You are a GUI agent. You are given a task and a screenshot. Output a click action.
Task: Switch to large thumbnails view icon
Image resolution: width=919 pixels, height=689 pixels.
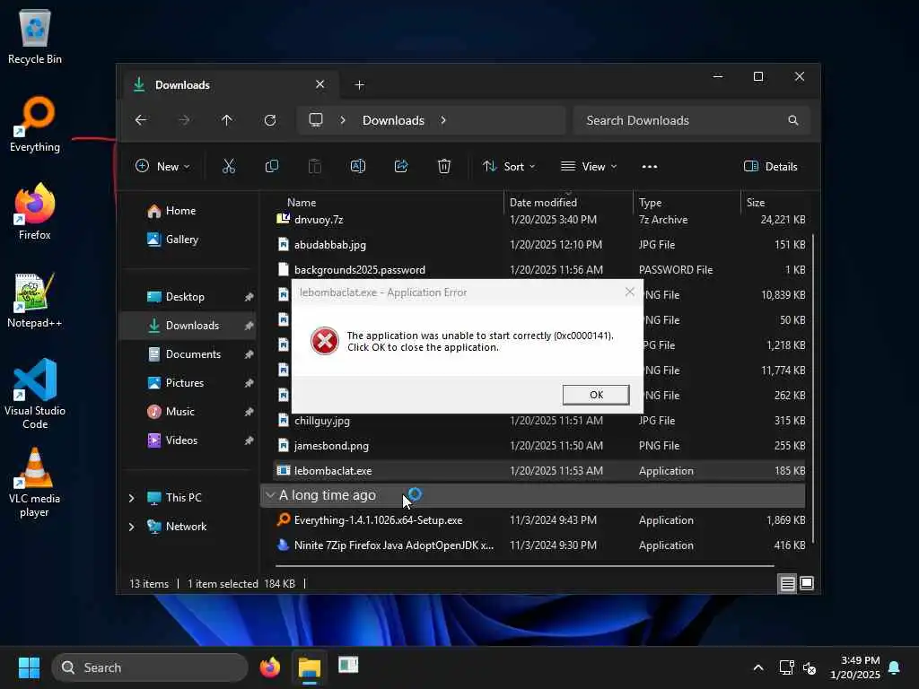point(807,583)
